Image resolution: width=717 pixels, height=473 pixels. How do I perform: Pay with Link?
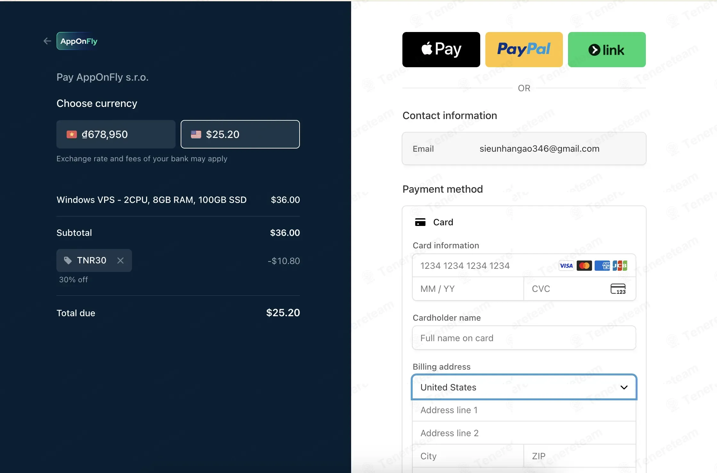607,50
